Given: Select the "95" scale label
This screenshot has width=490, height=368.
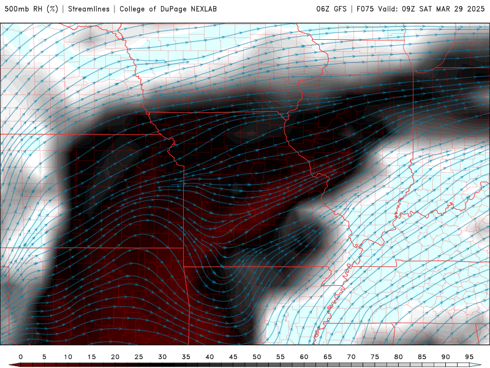Looking at the screenshot, I should (x=469, y=357).
